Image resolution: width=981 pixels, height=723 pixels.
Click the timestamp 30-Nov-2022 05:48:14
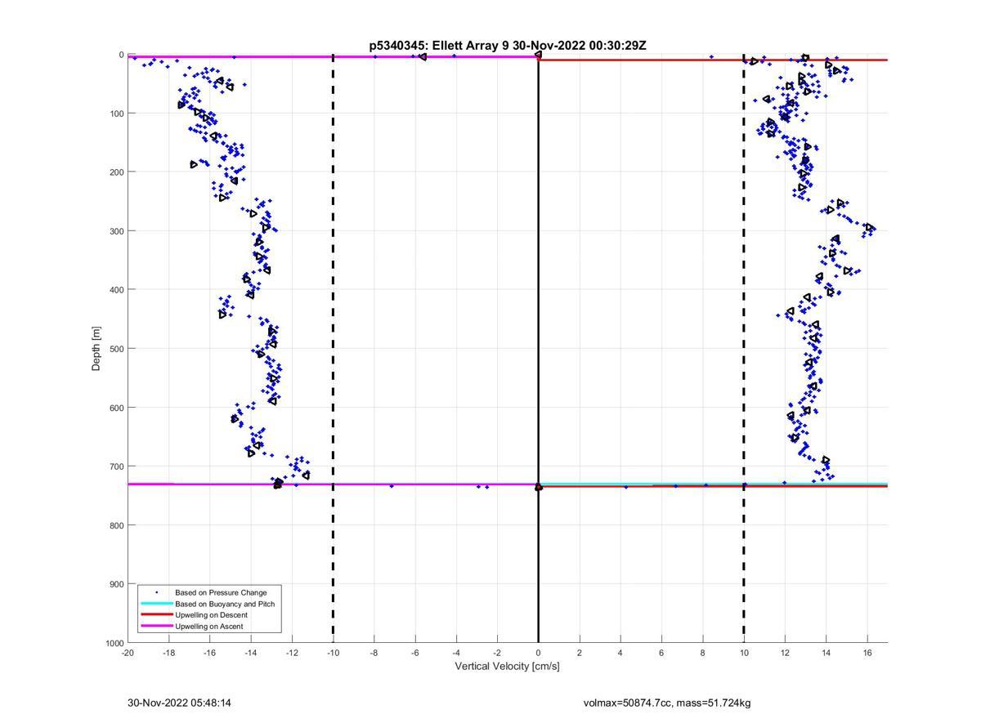click(x=178, y=703)
